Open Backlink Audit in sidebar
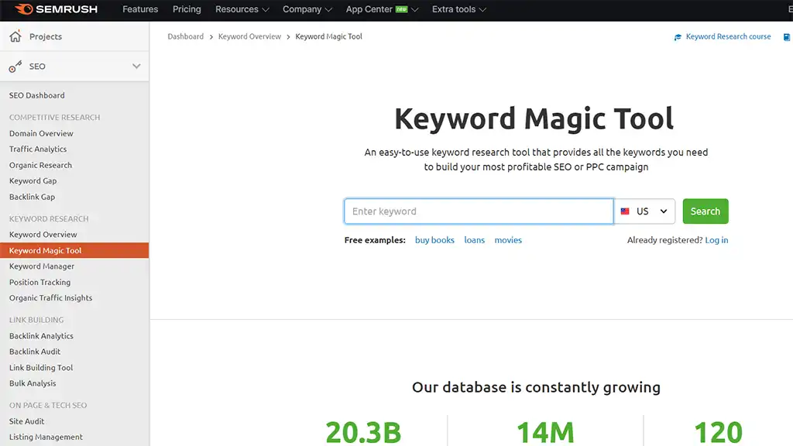This screenshot has height=446, width=793. [34, 352]
